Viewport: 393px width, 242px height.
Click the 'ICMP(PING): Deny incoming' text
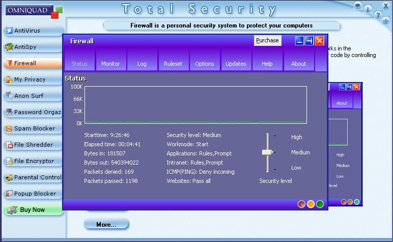[x=201, y=172]
